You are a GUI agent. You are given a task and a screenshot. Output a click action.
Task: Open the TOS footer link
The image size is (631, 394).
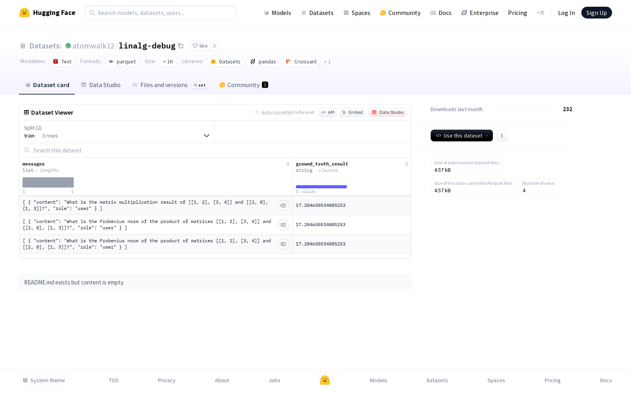[x=114, y=380]
